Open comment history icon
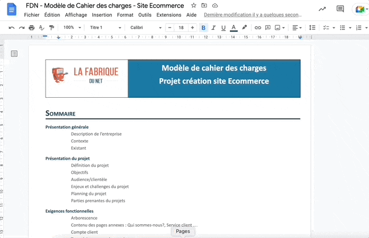This screenshot has height=238, width=369. pyautogui.click(x=340, y=9)
